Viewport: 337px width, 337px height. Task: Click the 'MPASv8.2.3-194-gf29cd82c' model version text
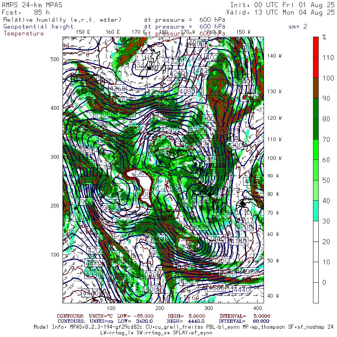[x=106, y=327]
